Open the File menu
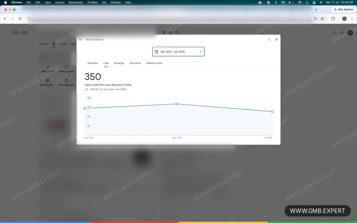This screenshot has width=357, height=223. (x=29, y=3)
